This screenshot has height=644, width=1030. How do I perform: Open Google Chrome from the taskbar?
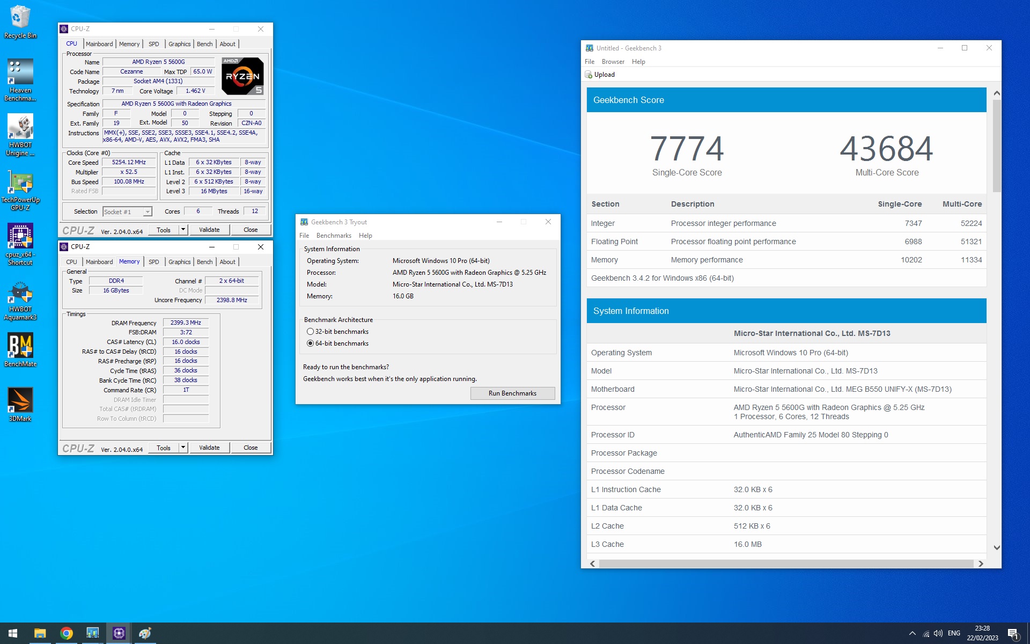(66, 633)
